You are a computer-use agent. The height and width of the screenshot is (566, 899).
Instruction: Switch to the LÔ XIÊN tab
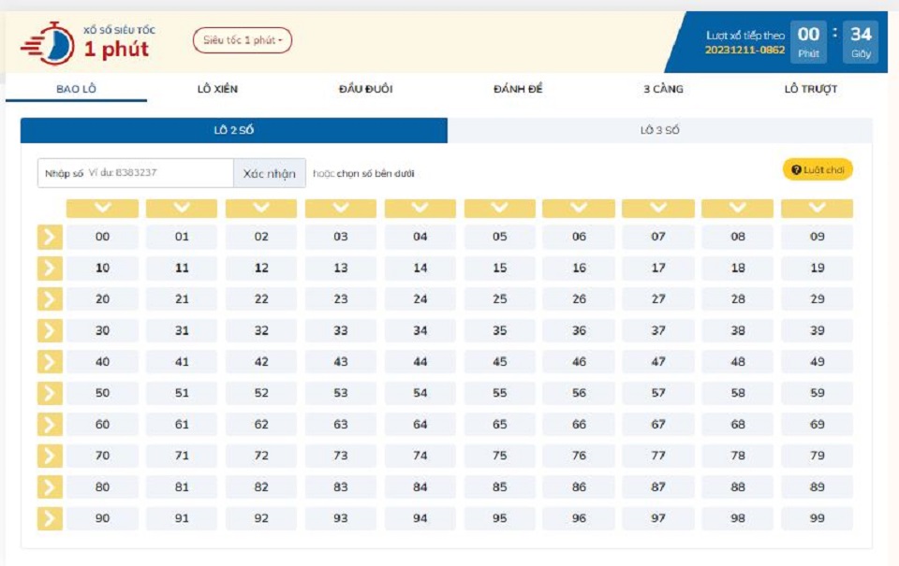point(217,89)
